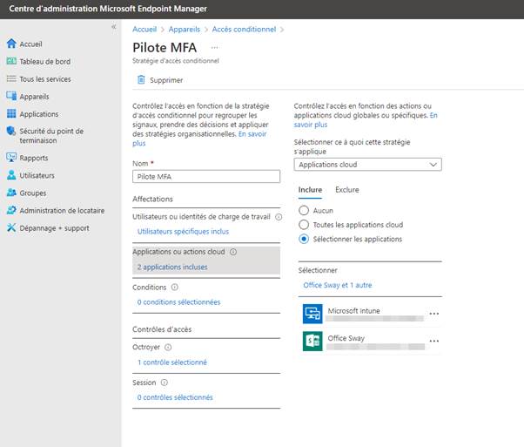Click the Rapports menu label
Screen dimensions: 524x447
pyautogui.click(x=34, y=158)
